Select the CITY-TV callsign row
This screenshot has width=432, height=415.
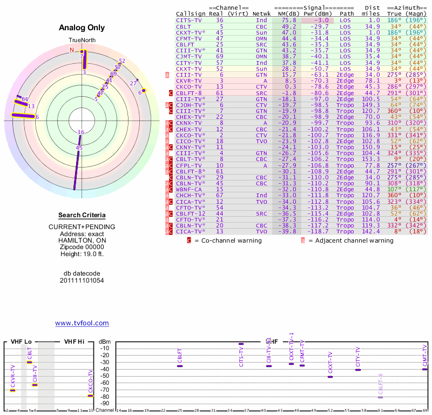tap(189, 63)
